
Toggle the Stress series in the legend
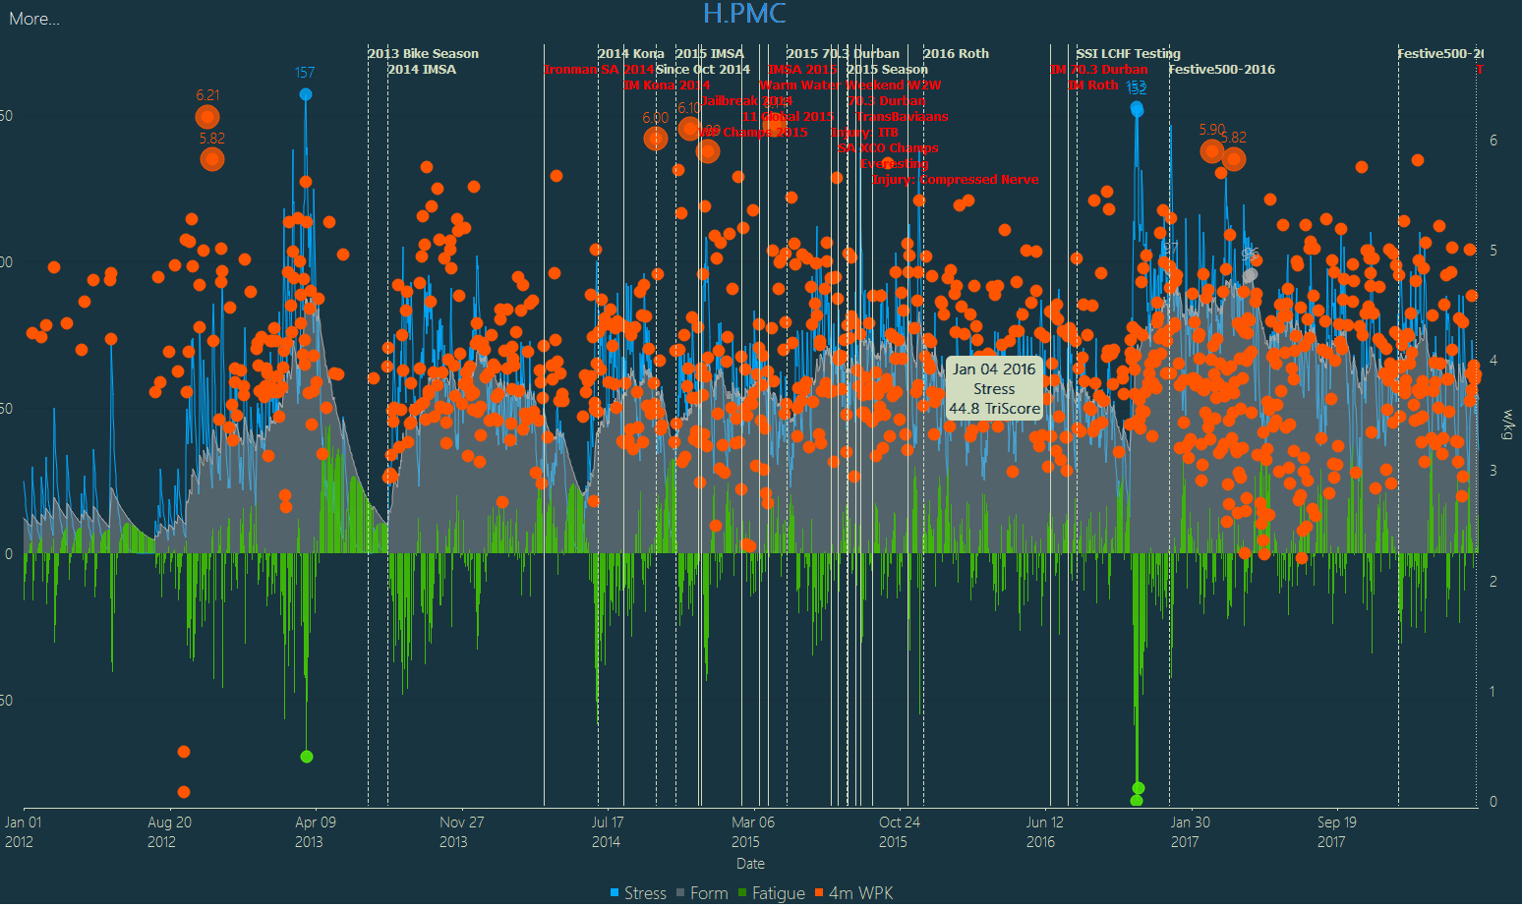(x=638, y=892)
